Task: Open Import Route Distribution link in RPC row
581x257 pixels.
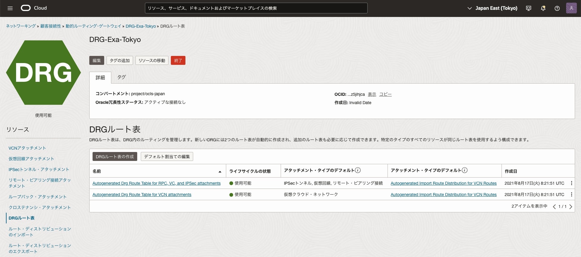Action: click(443, 183)
